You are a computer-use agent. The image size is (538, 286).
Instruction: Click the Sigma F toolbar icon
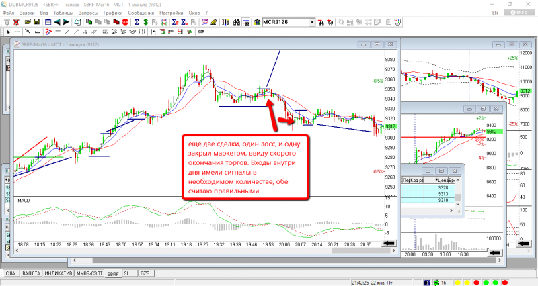coord(175,22)
